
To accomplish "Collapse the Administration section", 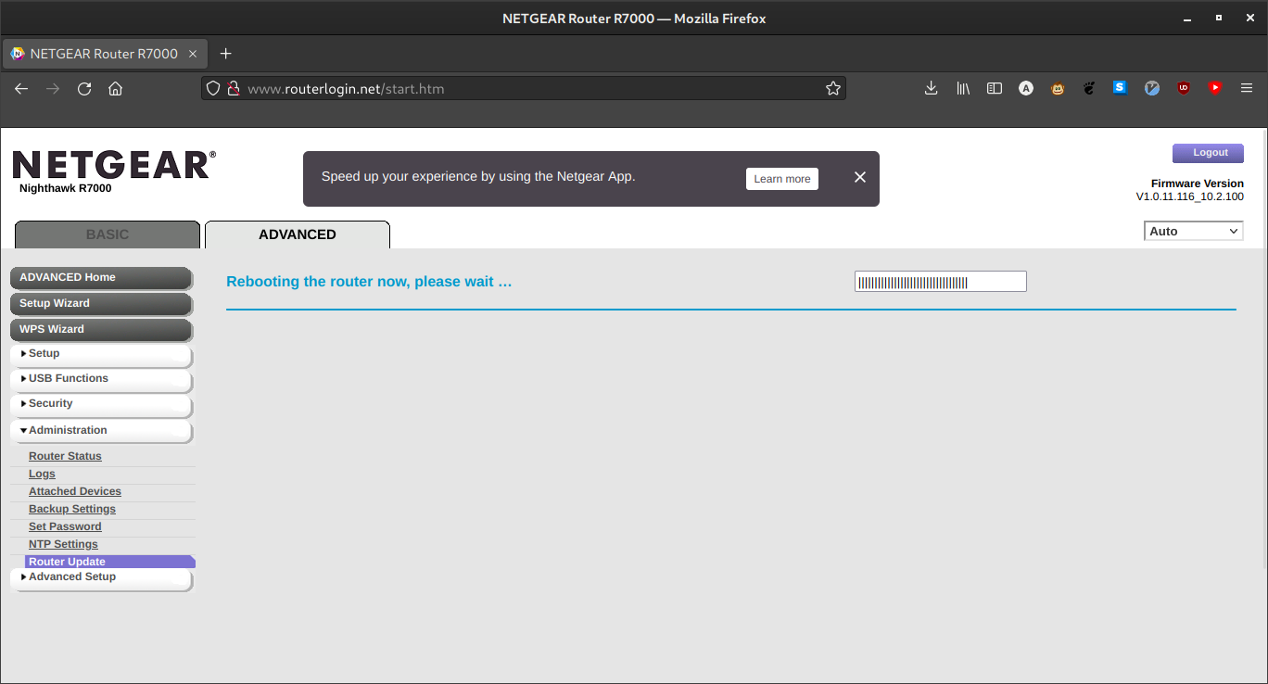I will coord(101,431).
